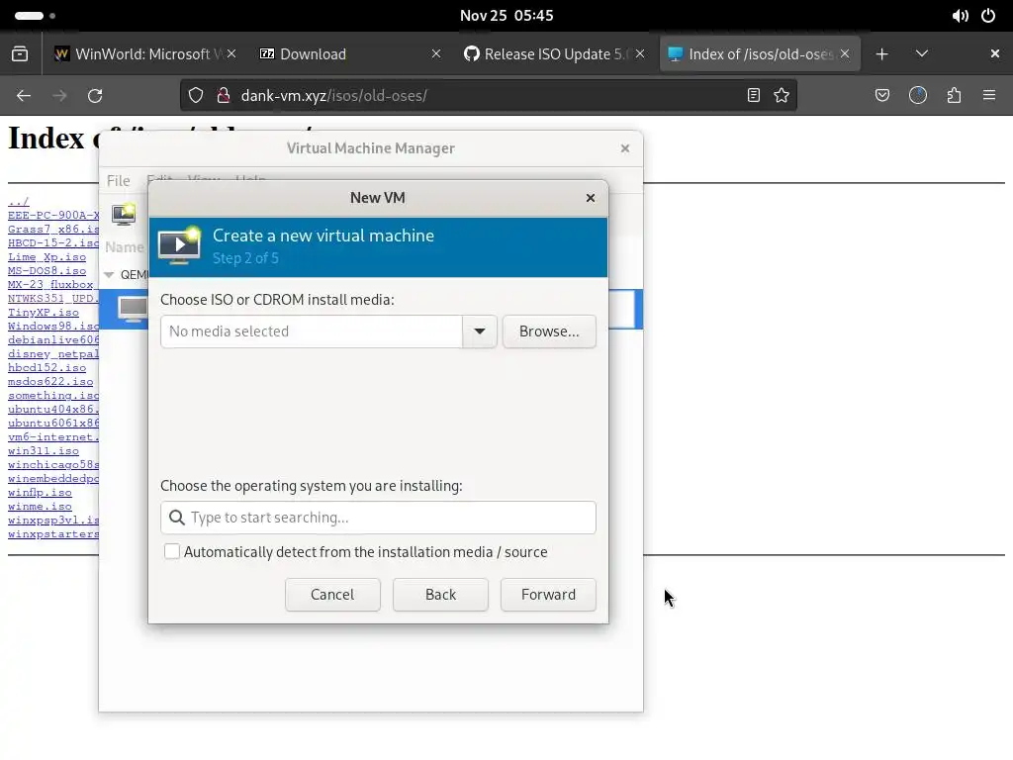Open a new browser tab
This screenshot has height=760, width=1013.
tap(881, 54)
